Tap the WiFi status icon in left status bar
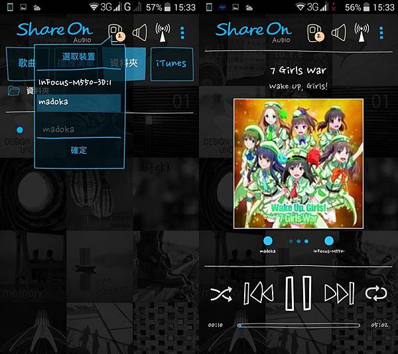This screenshot has width=398, height=354. point(94,7)
